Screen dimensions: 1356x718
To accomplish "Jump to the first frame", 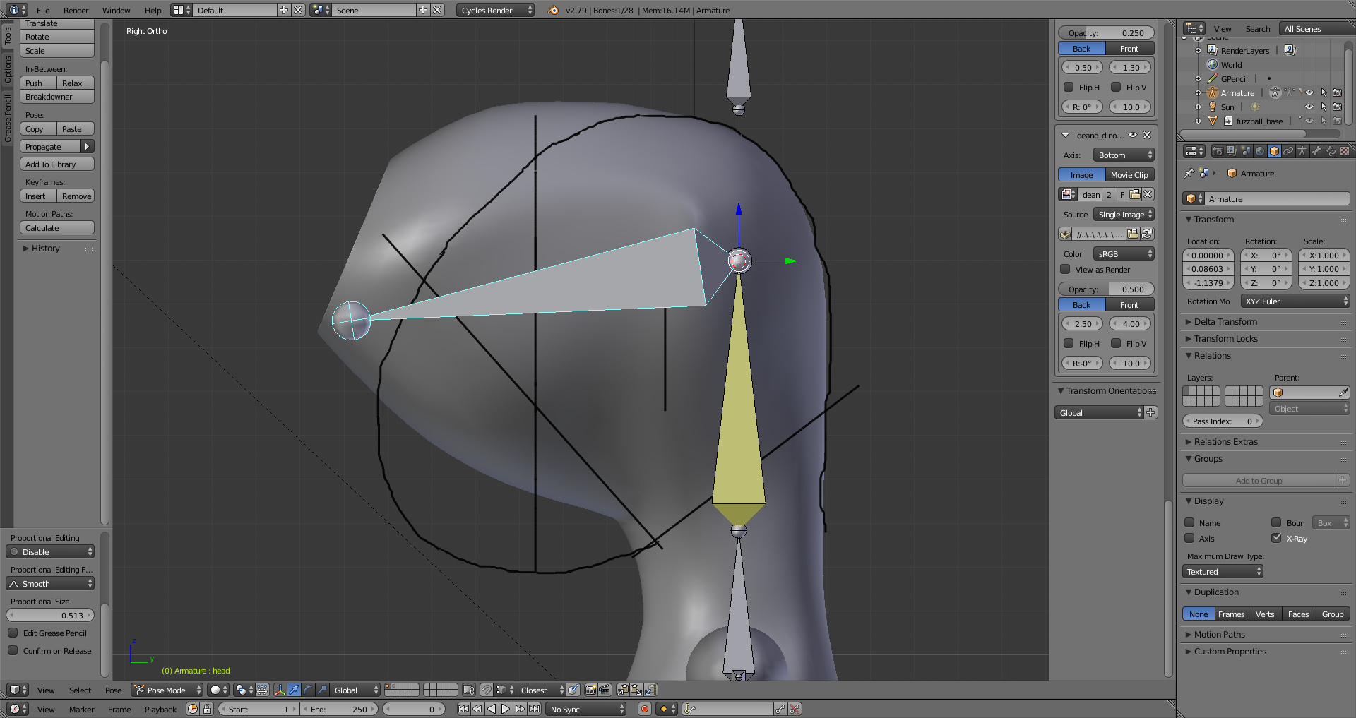I will (464, 709).
